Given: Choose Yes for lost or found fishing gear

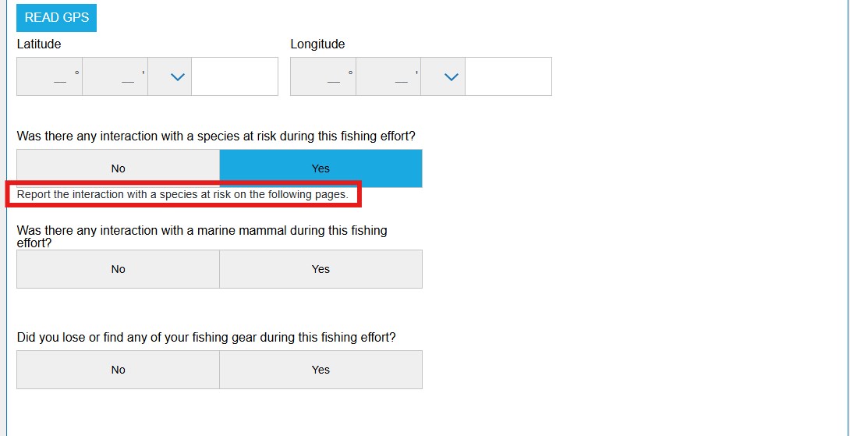Looking at the screenshot, I should point(321,370).
